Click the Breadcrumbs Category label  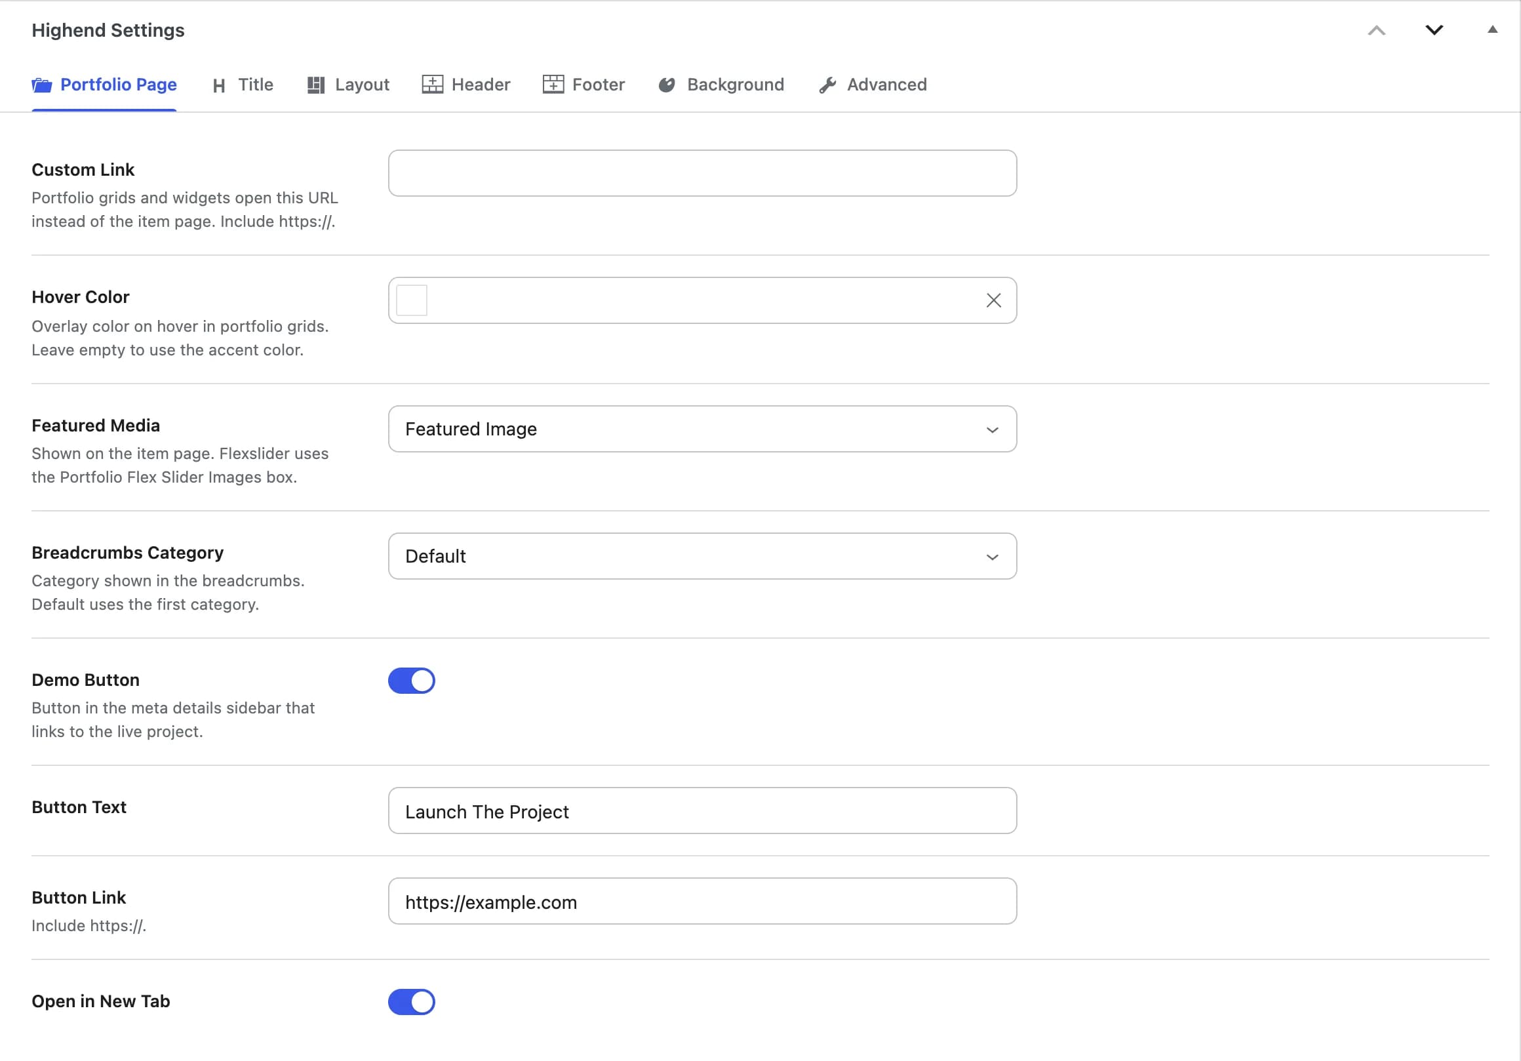pyautogui.click(x=127, y=553)
